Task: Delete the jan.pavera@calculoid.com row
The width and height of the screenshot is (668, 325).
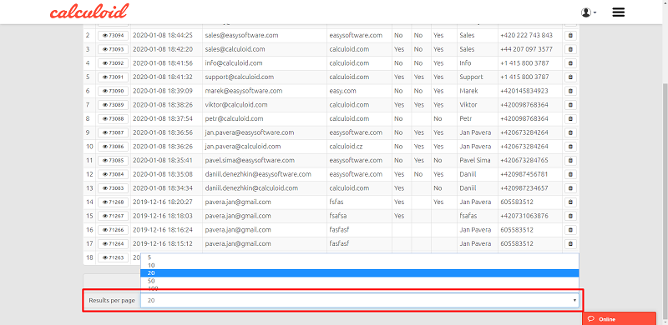Action: [x=570, y=147]
